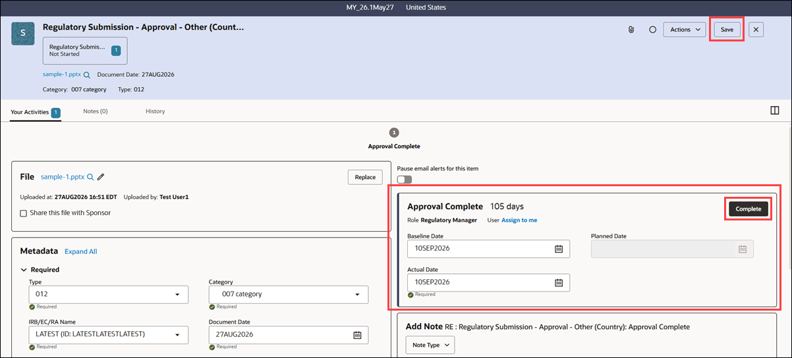Click "Category: 007 category" header text
Screen dimensions: 792x358
coord(74,89)
